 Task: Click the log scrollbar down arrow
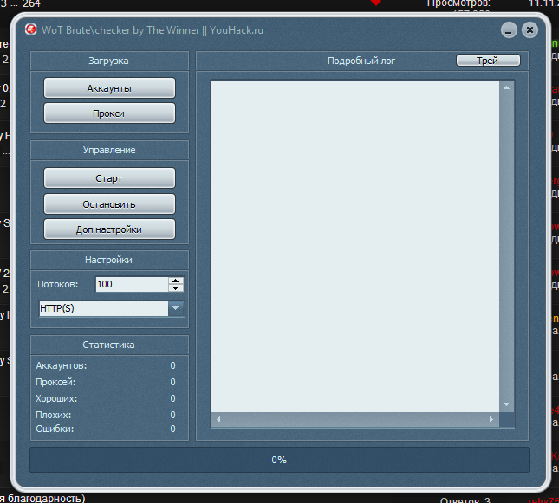pos(507,404)
